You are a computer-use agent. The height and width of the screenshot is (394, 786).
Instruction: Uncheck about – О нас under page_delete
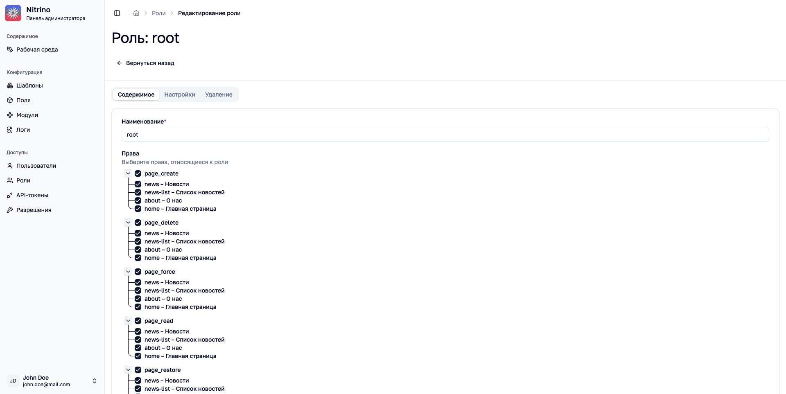138,250
